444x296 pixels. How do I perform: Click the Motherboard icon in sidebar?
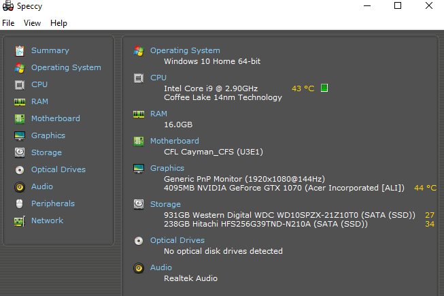point(20,118)
